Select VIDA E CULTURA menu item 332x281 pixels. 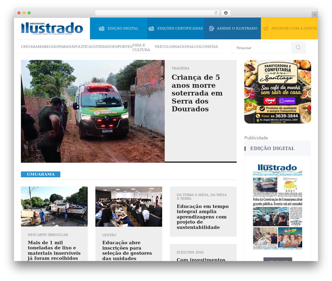pos(141,47)
